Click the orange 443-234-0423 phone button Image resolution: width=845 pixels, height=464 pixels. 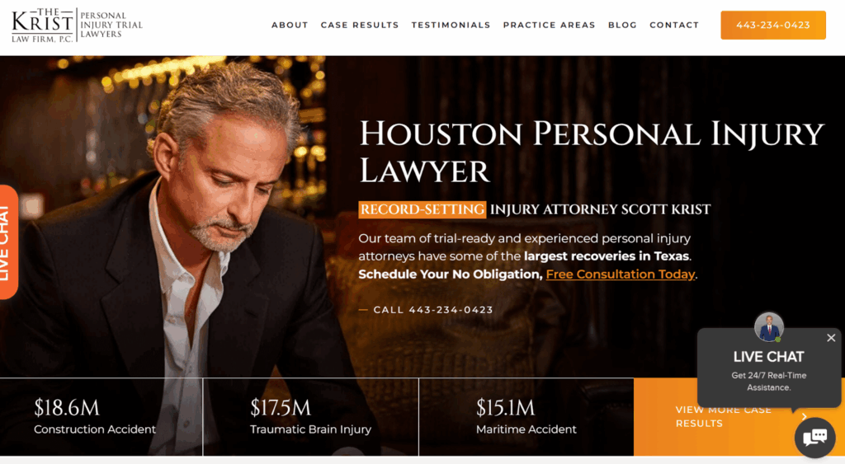tap(772, 26)
